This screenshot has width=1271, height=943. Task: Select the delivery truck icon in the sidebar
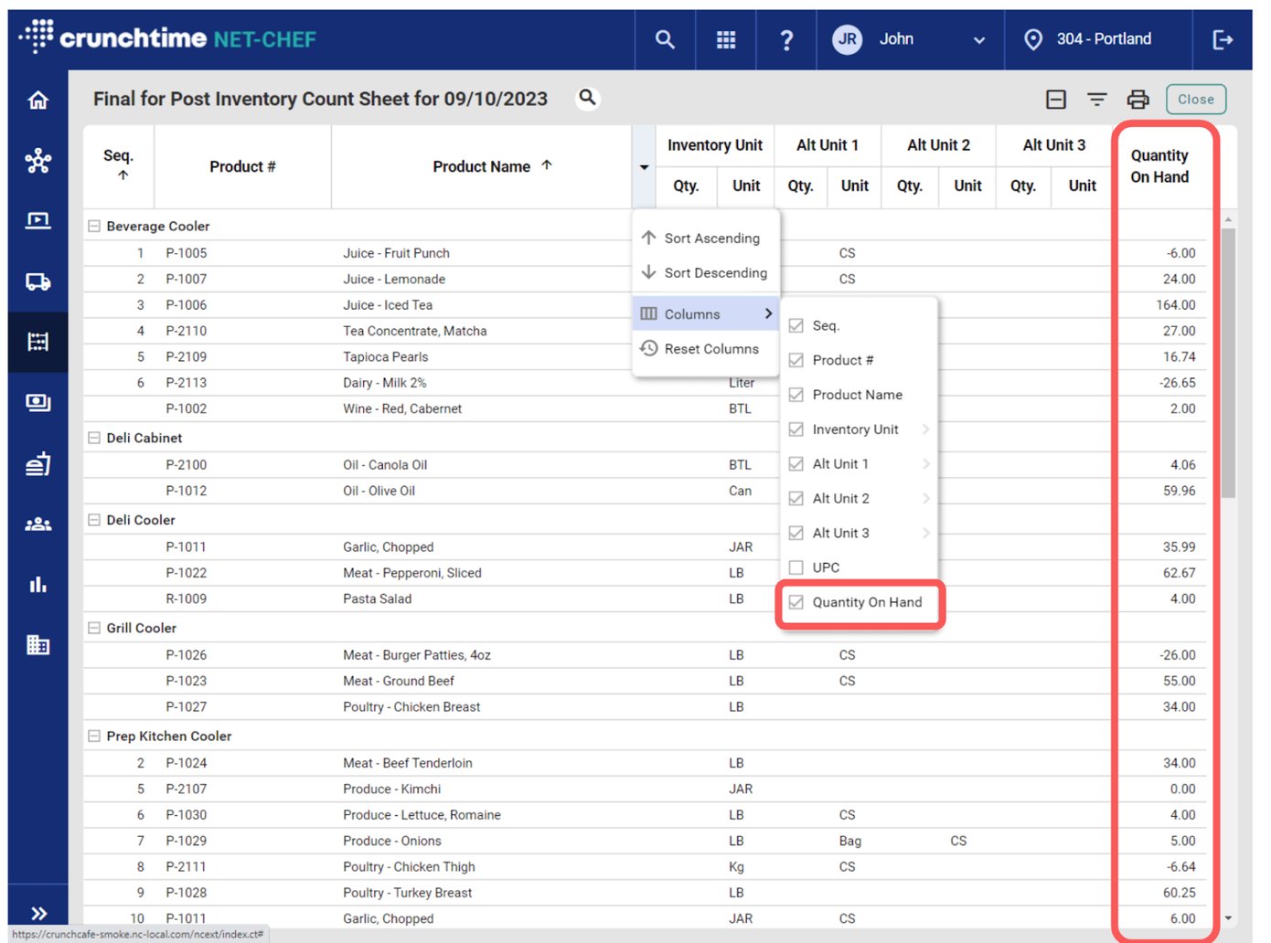click(x=37, y=281)
